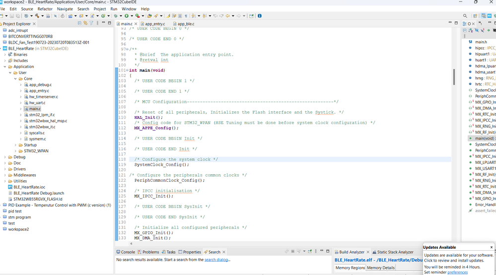
Task: Click the editor horizontal scrollbar left arrow
Action: [131, 243]
